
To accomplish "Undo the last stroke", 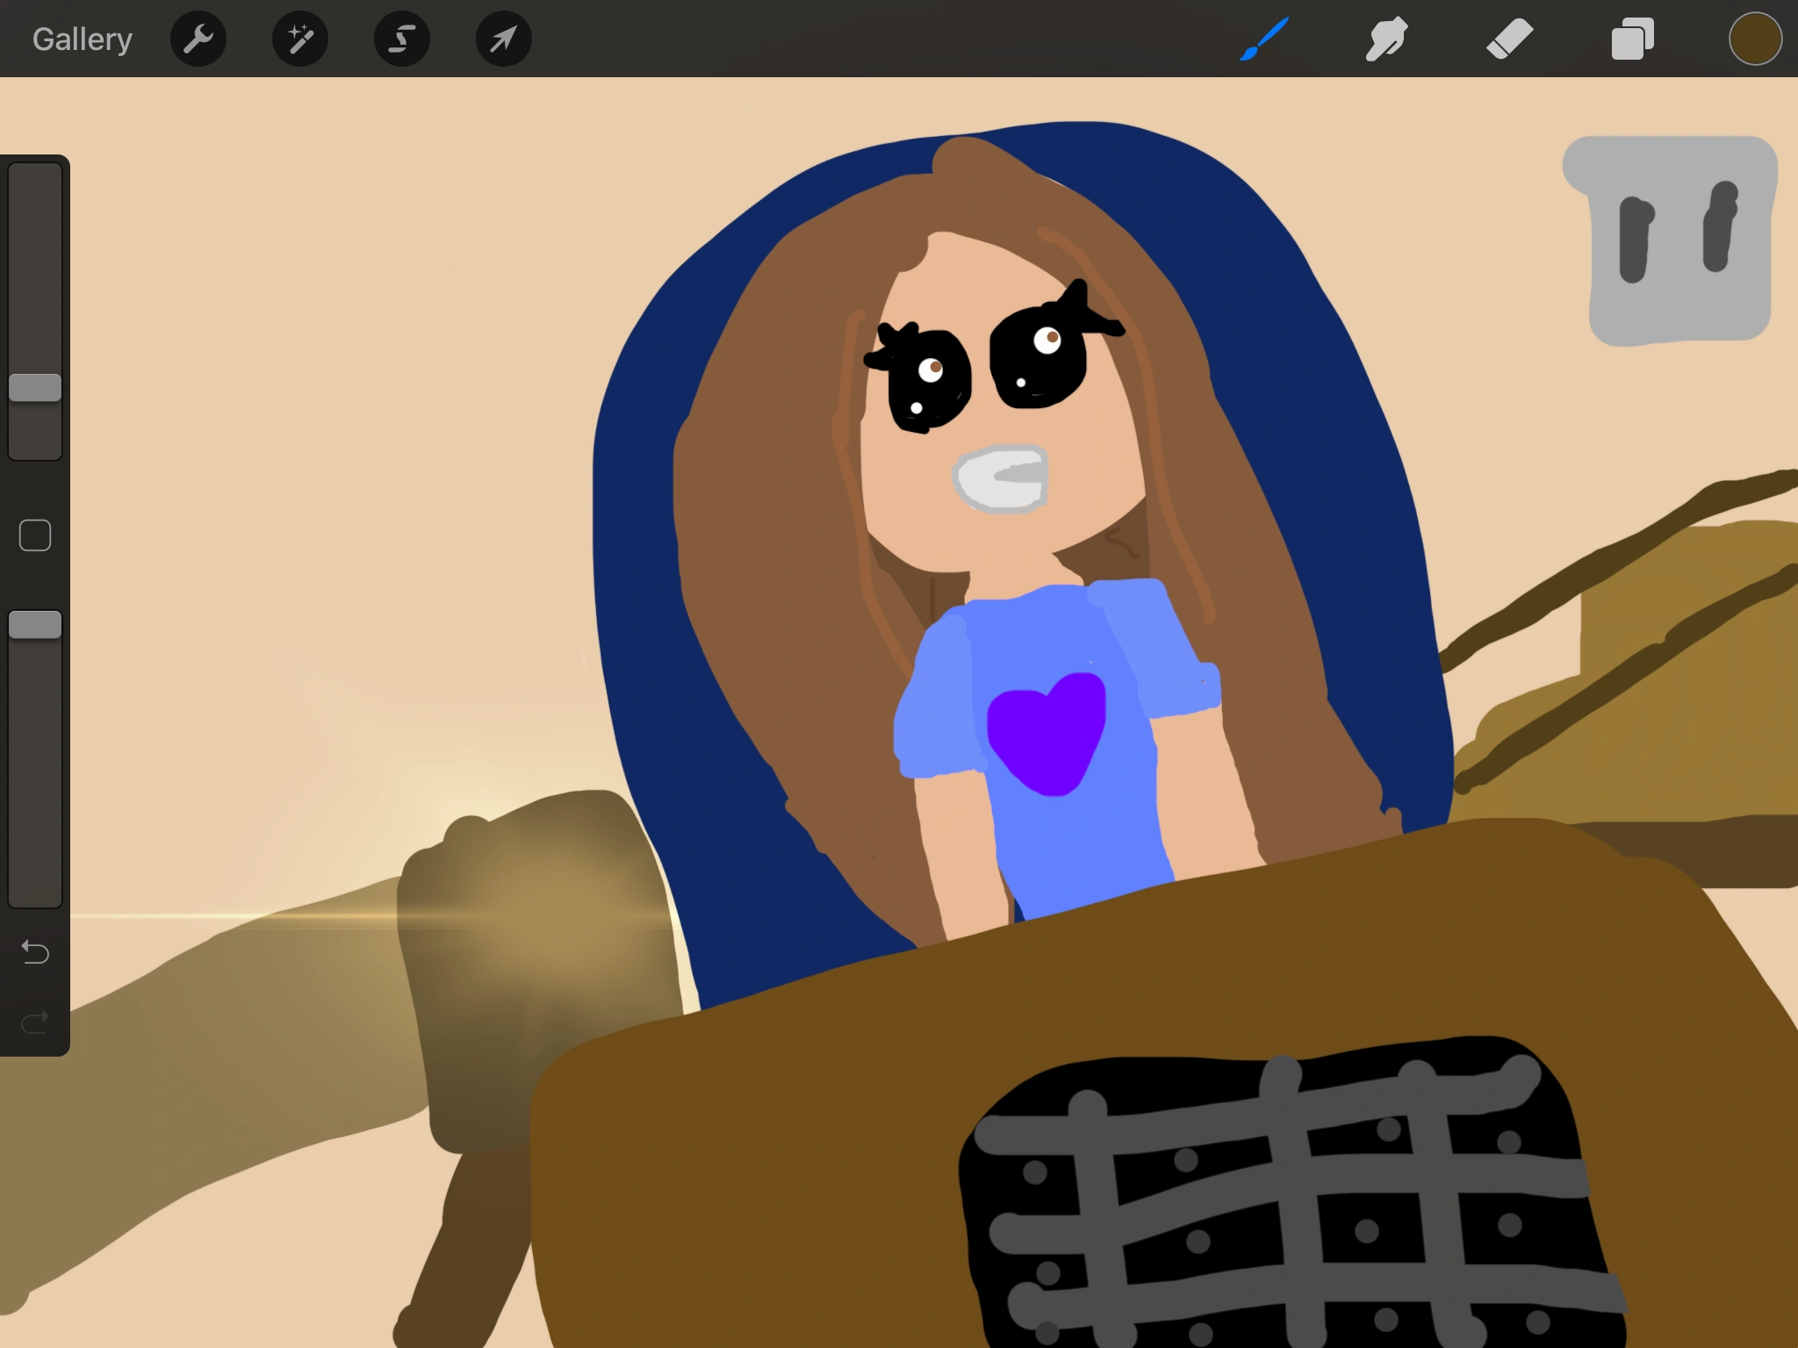I will pos(35,951).
